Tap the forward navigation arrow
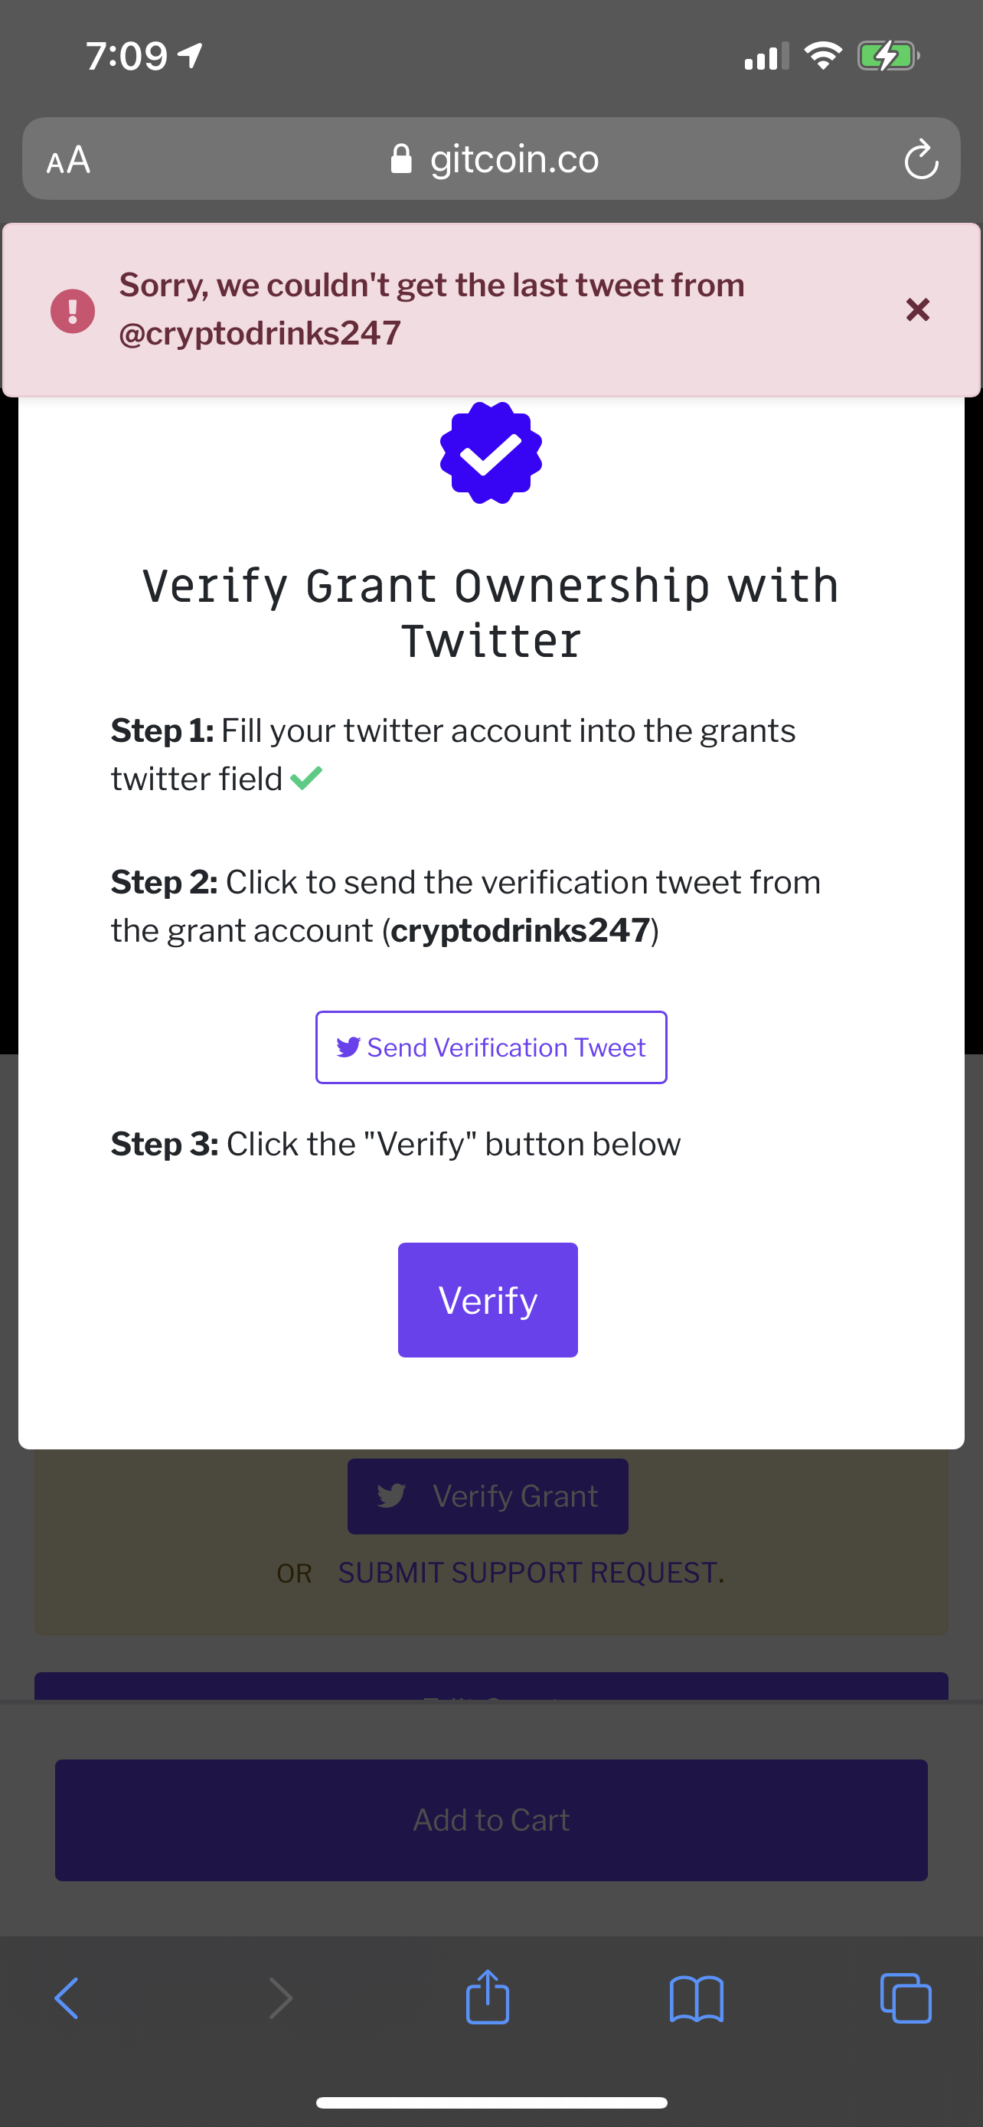983x2127 pixels. coord(279,1998)
